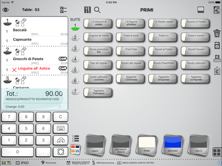The image size is (222, 166).
Task: Open the four-square grid icon
Action: (217, 152)
